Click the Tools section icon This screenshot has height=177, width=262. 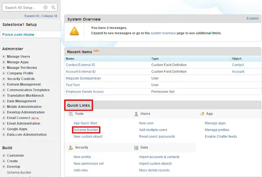coord(71,114)
